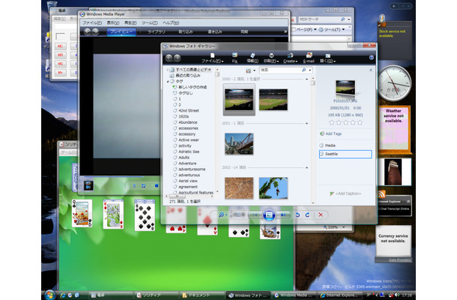Viewport: 457px width, 300px height.
Task: Close the Photo Gallery info pane
Action: click(371, 70)
